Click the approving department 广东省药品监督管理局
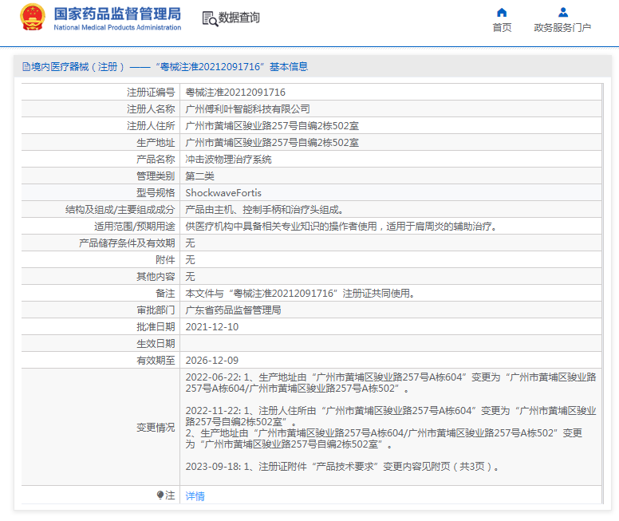This screenshot has height=521, width=619. coord(233,310)
